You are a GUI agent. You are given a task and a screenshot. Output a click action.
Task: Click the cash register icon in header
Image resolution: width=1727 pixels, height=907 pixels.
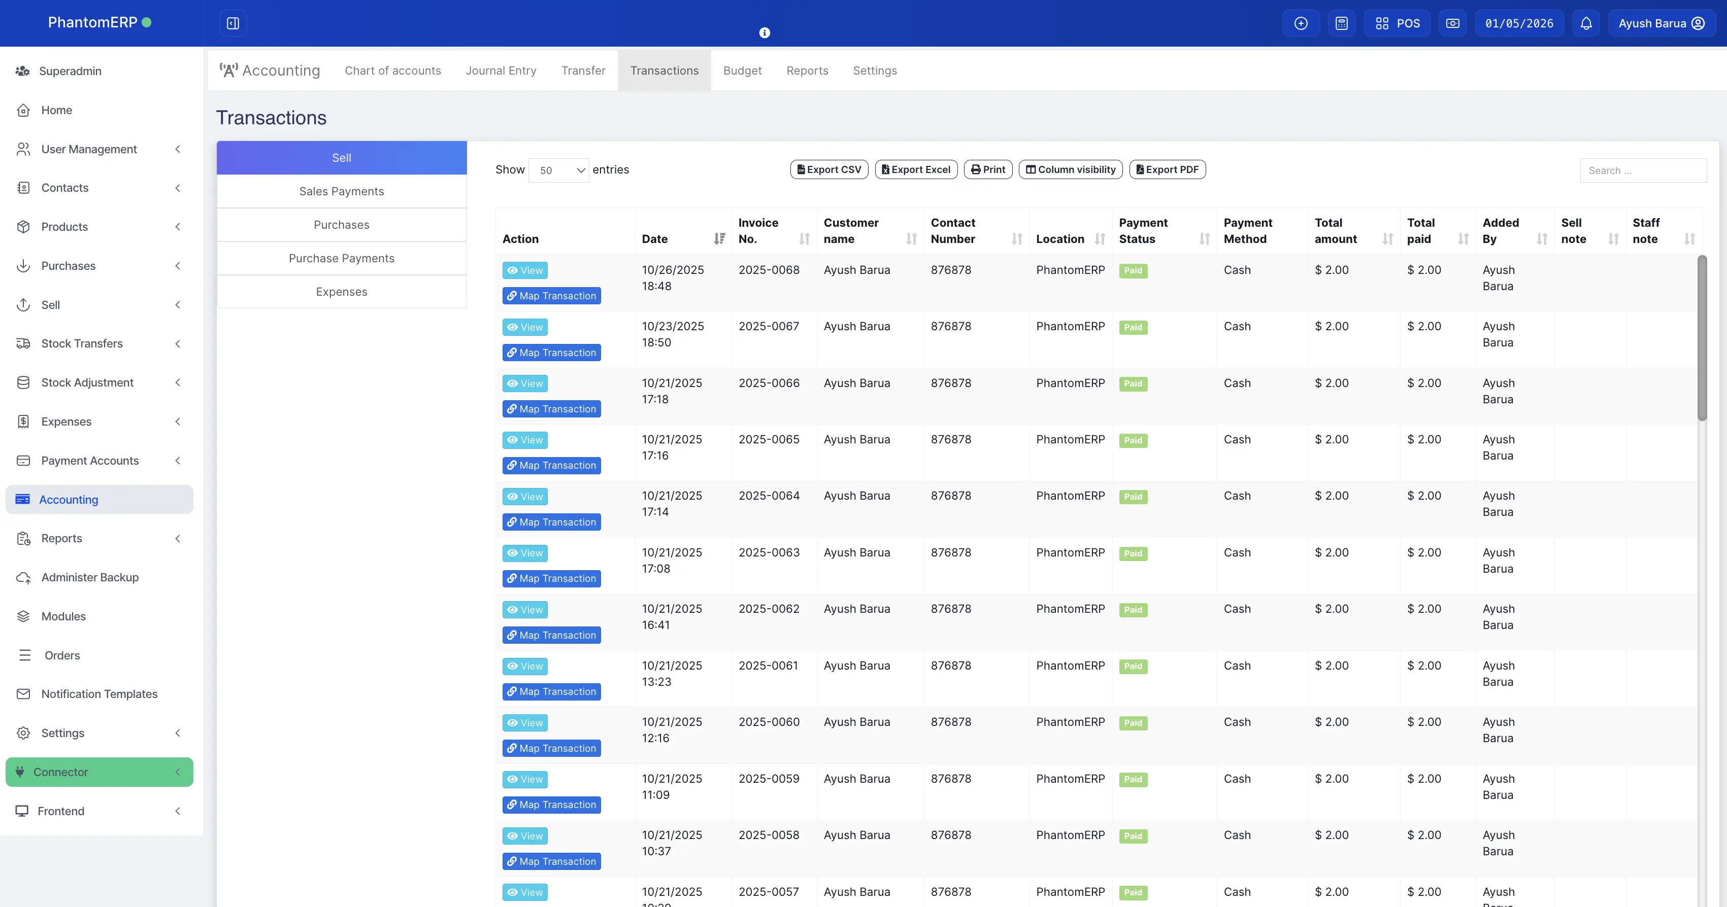(1452, 23)
